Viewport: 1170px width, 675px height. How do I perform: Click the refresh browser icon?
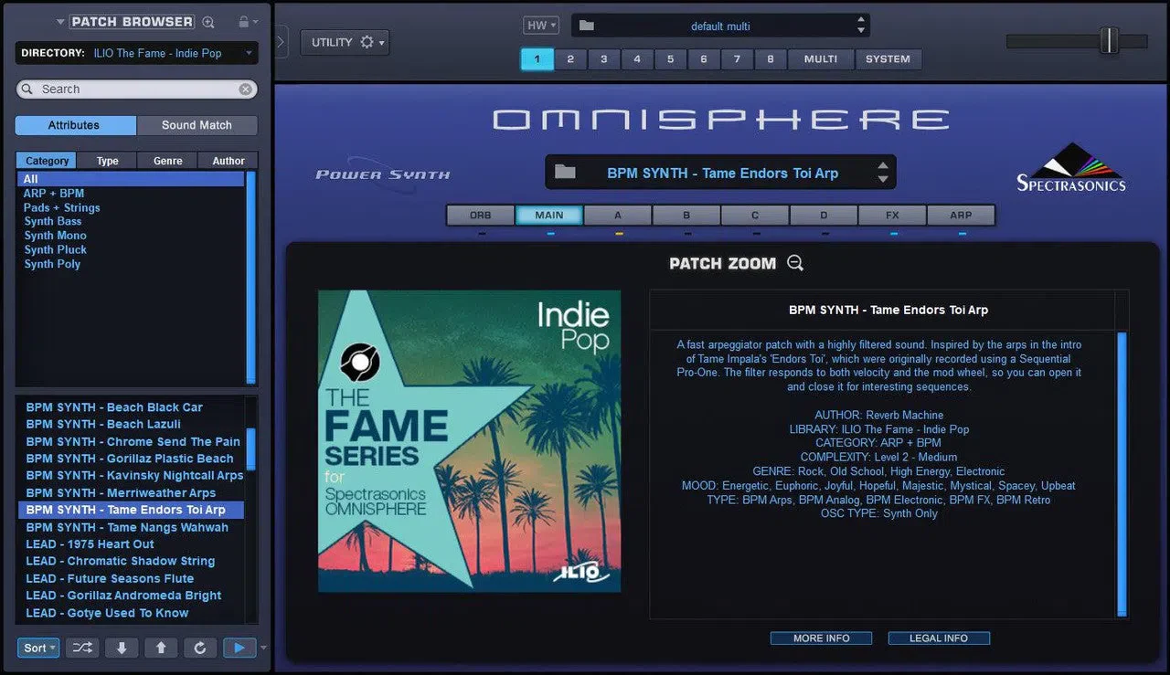click(200, 648)
